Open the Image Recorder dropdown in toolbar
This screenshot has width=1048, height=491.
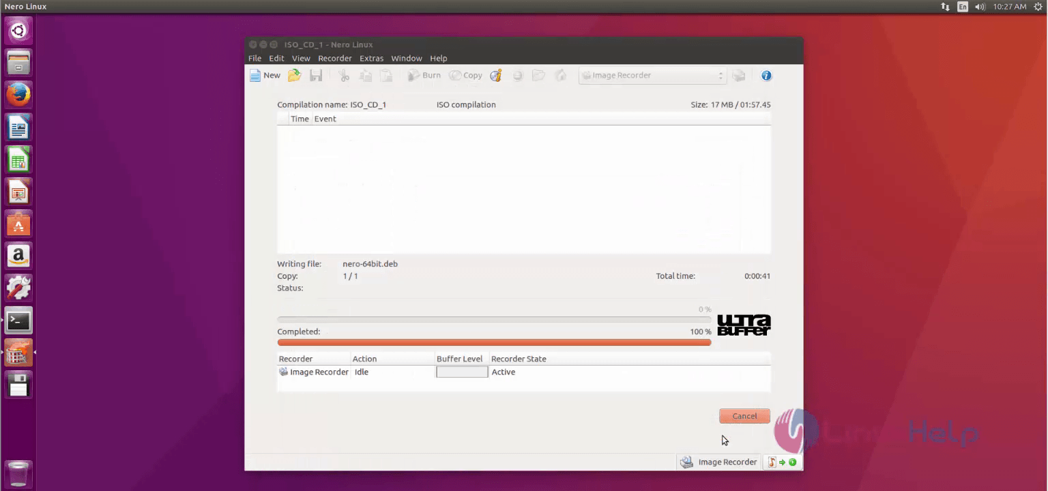(652, 76)
